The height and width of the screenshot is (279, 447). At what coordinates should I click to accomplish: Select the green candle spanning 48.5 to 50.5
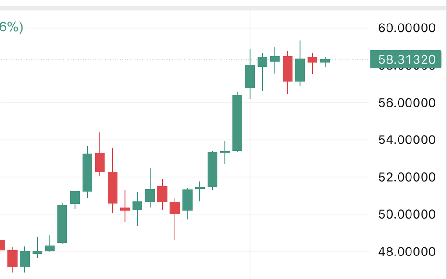pos(62,224)
